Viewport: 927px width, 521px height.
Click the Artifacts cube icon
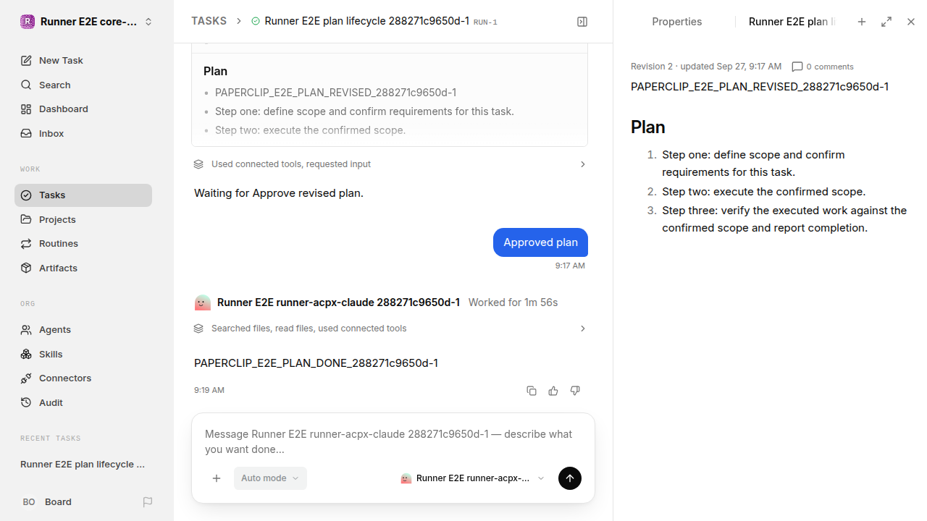click(26, 268)
